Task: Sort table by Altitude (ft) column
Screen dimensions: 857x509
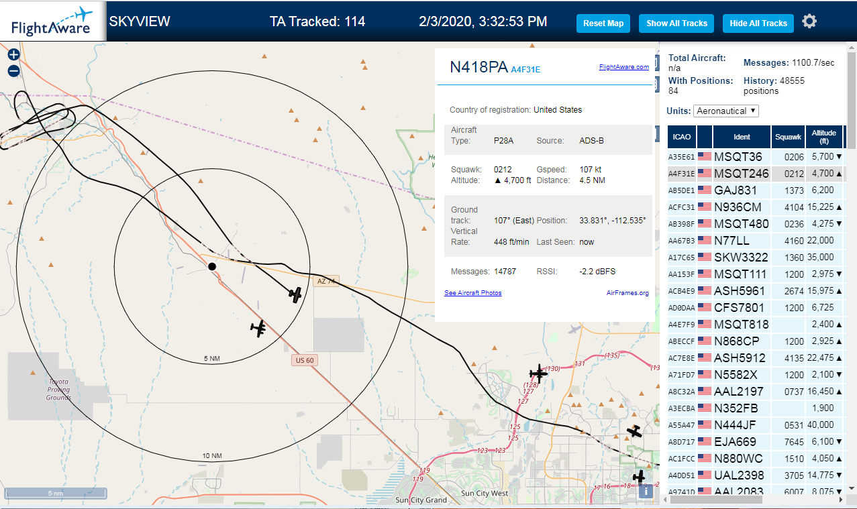Action: click(823, 137)
